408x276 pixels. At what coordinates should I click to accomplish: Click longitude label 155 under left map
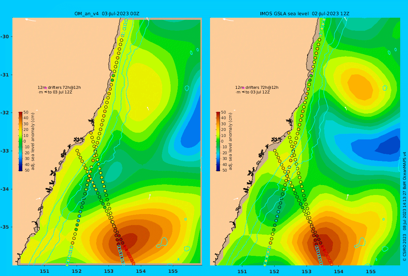pos(173,271)
